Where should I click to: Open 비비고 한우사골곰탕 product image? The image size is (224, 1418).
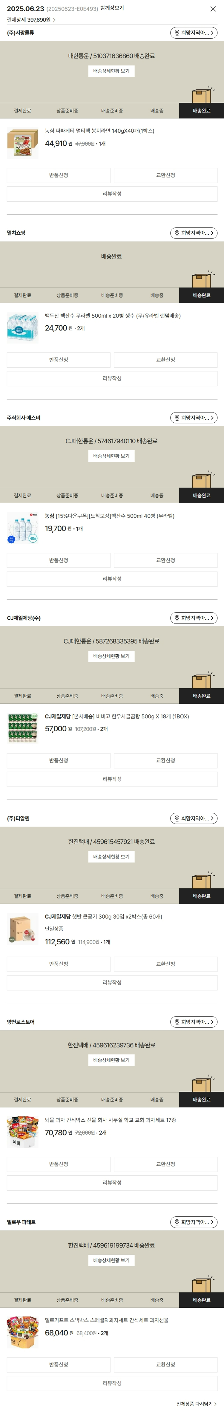22,728
